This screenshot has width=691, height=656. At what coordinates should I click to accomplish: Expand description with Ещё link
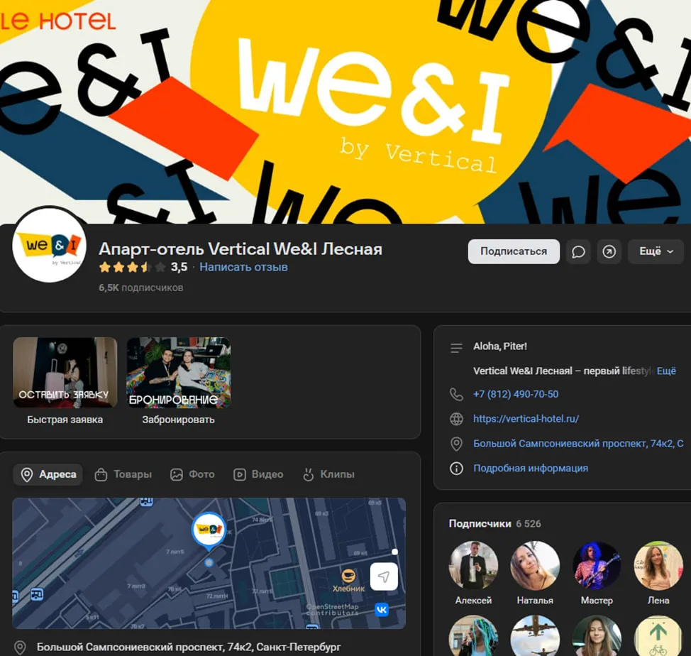coord(666,371)
